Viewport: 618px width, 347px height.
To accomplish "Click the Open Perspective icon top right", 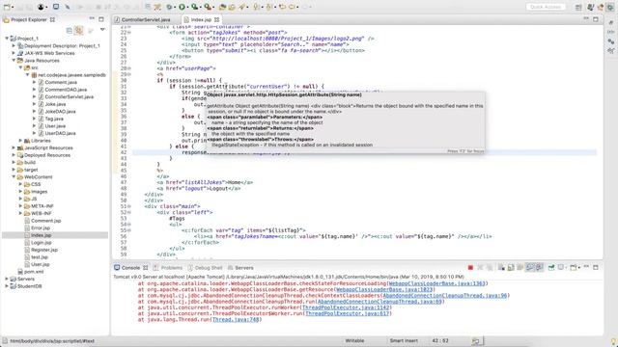I will click(578, 7).
